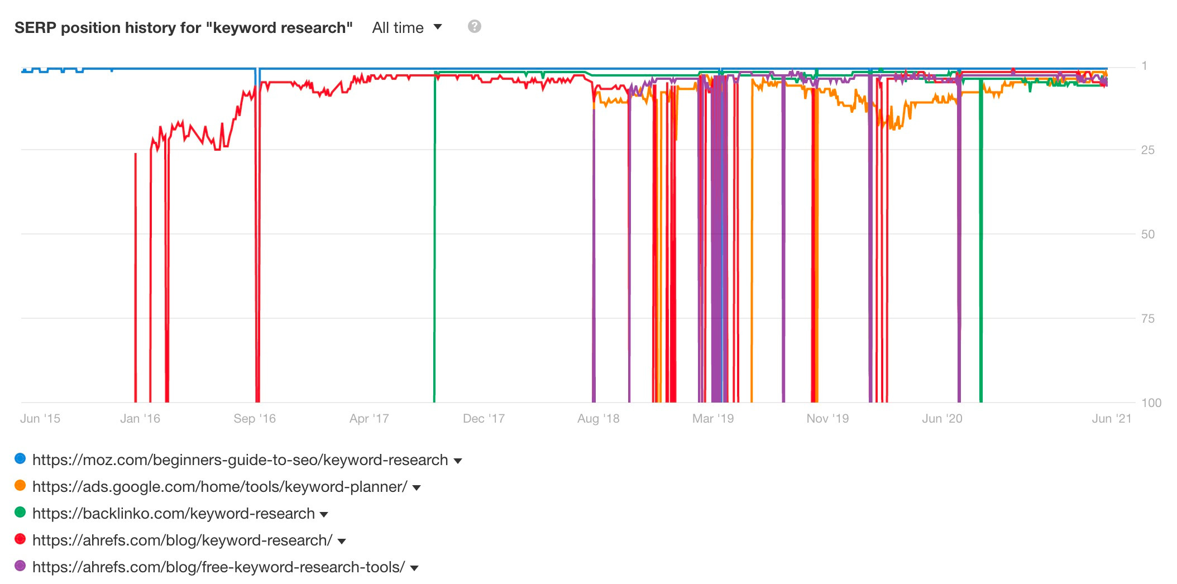Click the purple free-keyword-research-tools legend dot
This screenshot has height=584, width=1177.
point(20,566)
